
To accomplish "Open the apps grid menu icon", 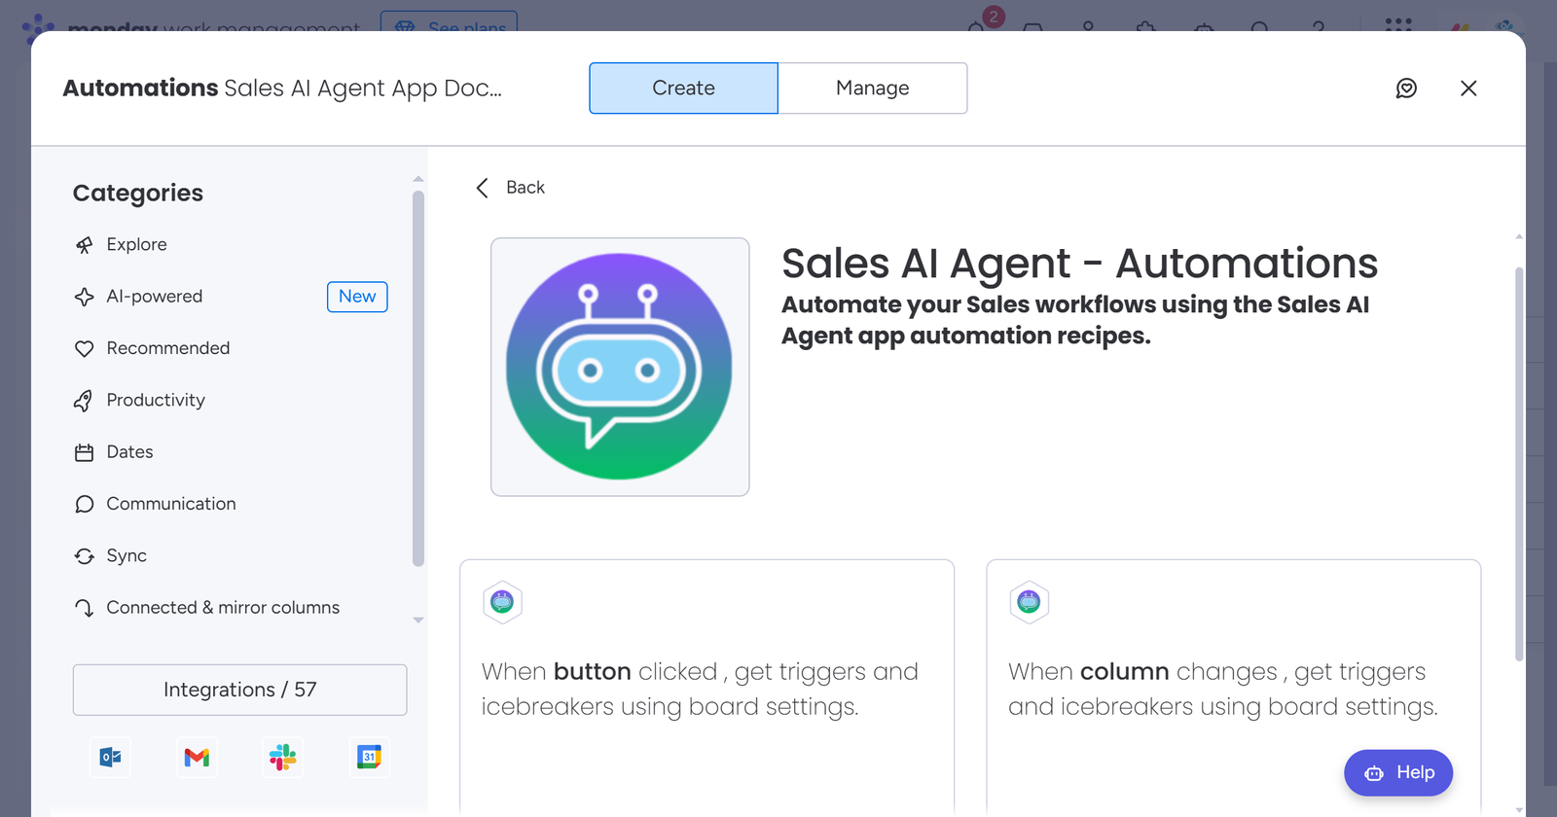I will coord(1398,24).
